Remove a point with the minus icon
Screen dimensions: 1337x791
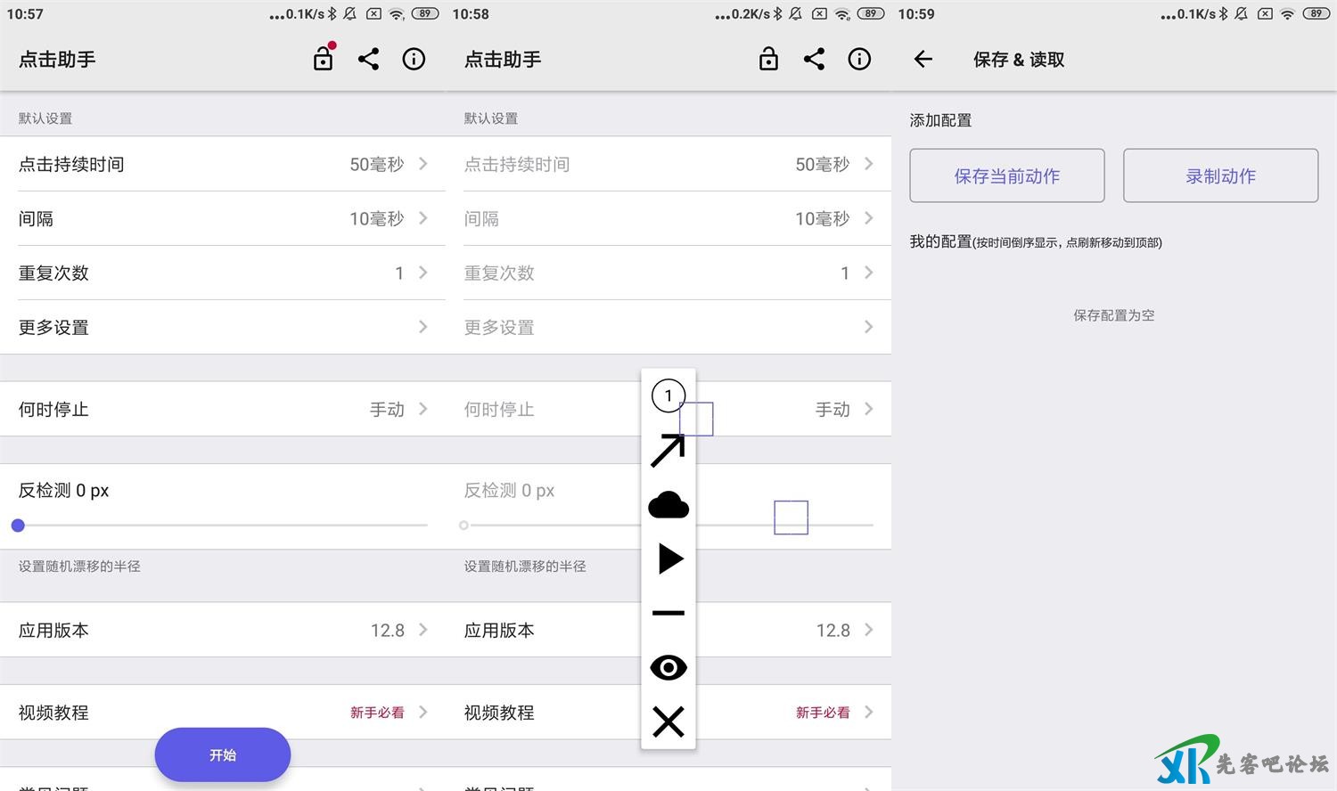(x=668, y=613)
